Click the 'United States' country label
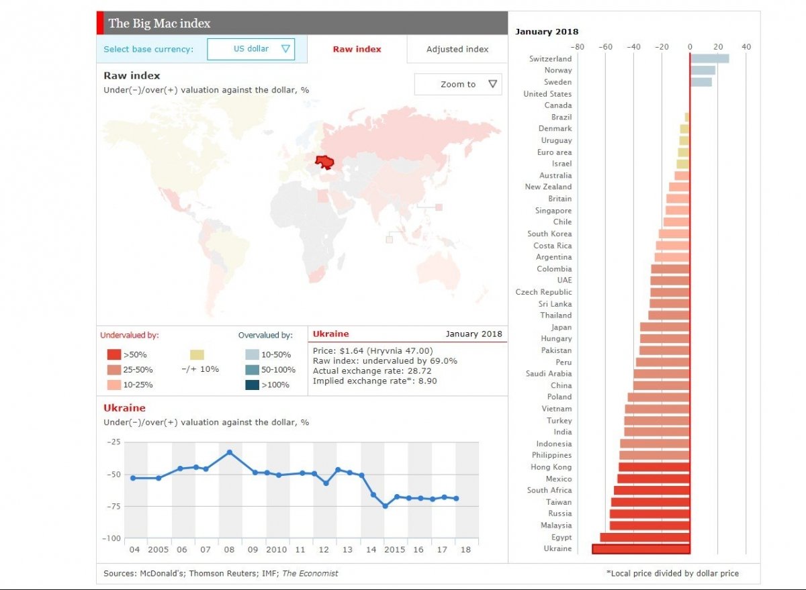 click(x=547, y=94)
